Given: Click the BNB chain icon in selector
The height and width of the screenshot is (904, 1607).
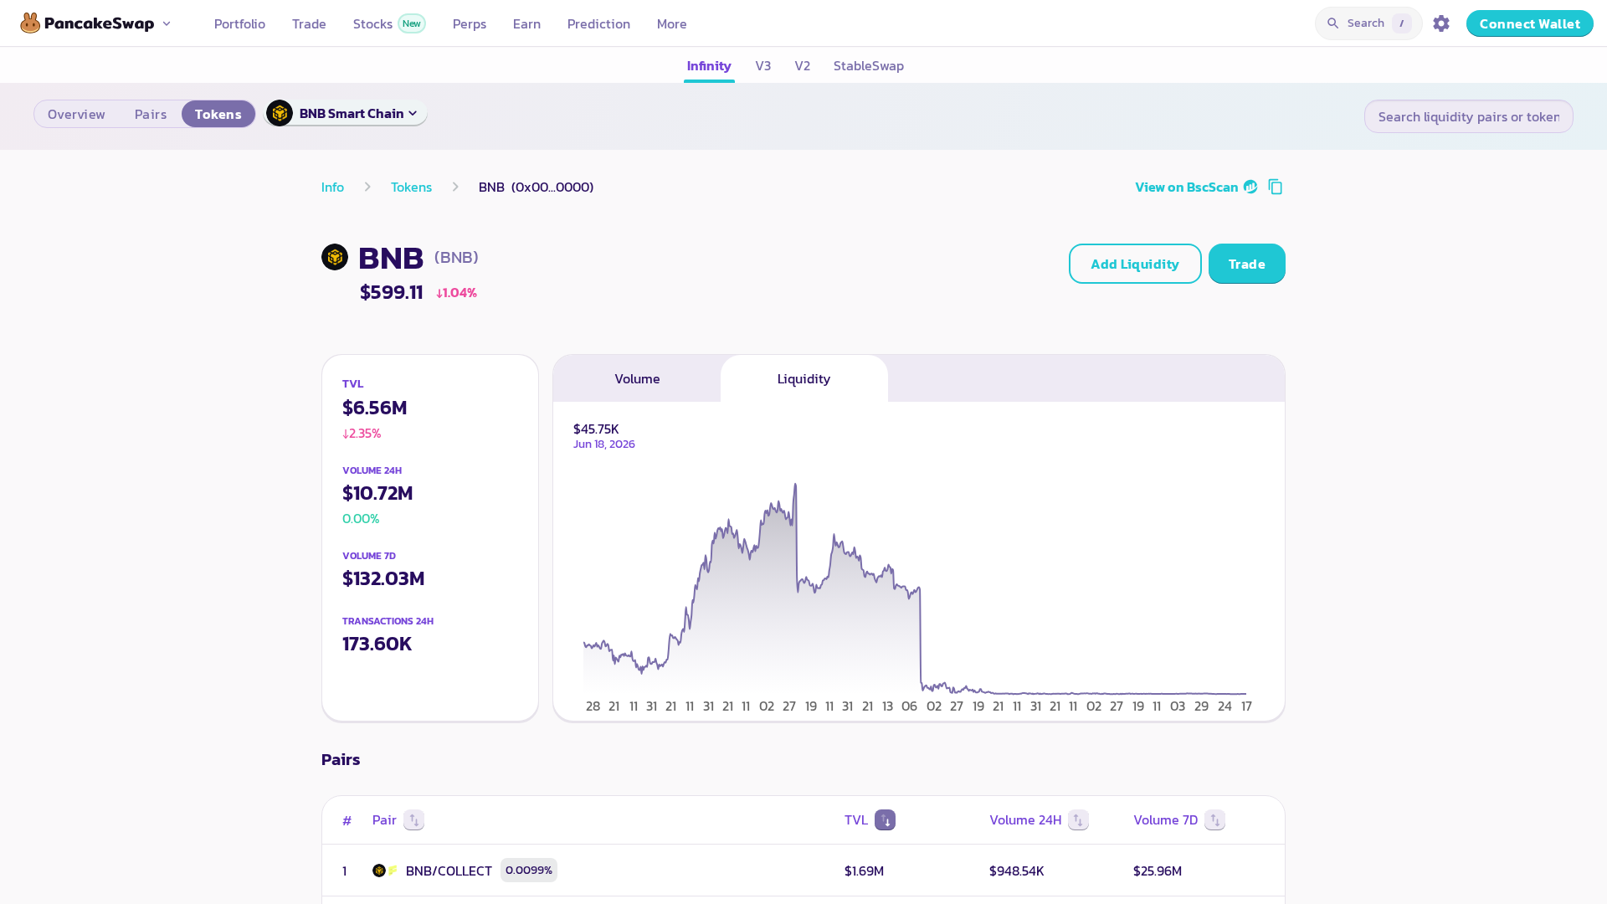Looking at the screenshot, I should pos(280,113).
